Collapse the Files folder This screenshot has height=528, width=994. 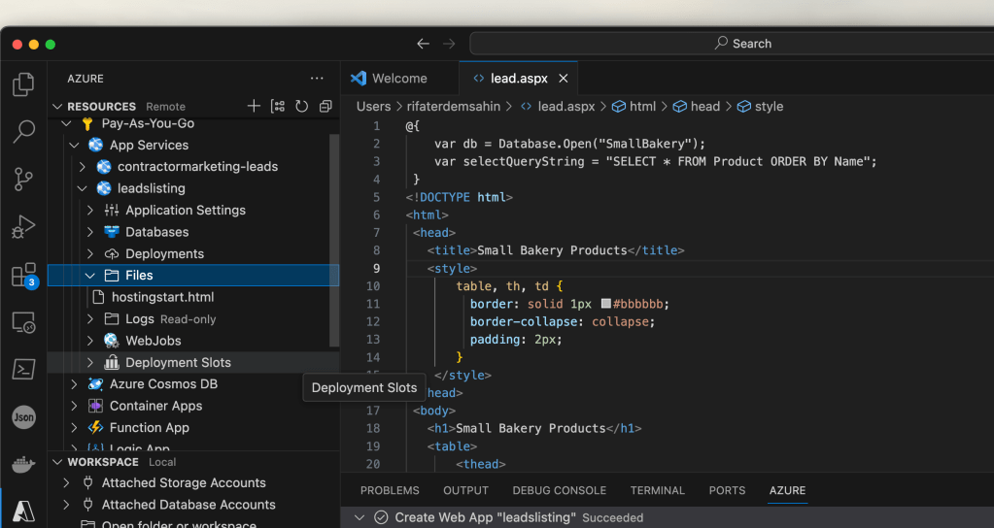[90, 276]
